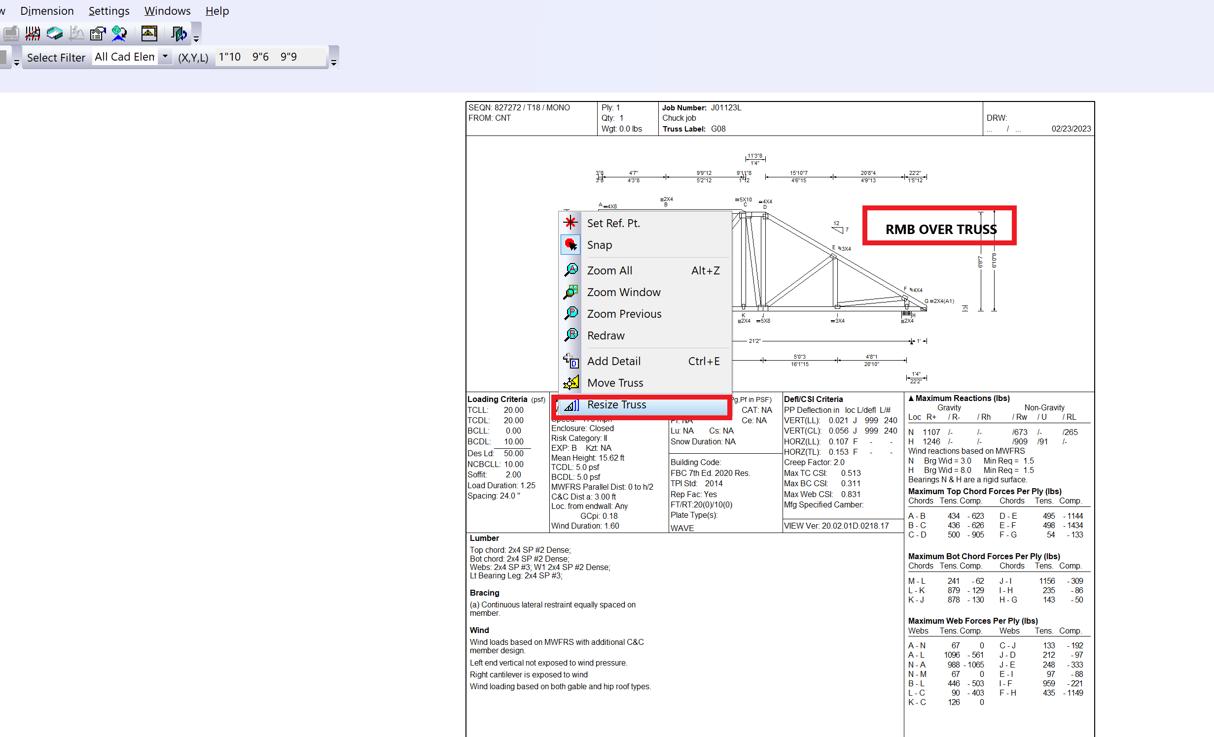Click Set Ref. Pt. option

613,223
